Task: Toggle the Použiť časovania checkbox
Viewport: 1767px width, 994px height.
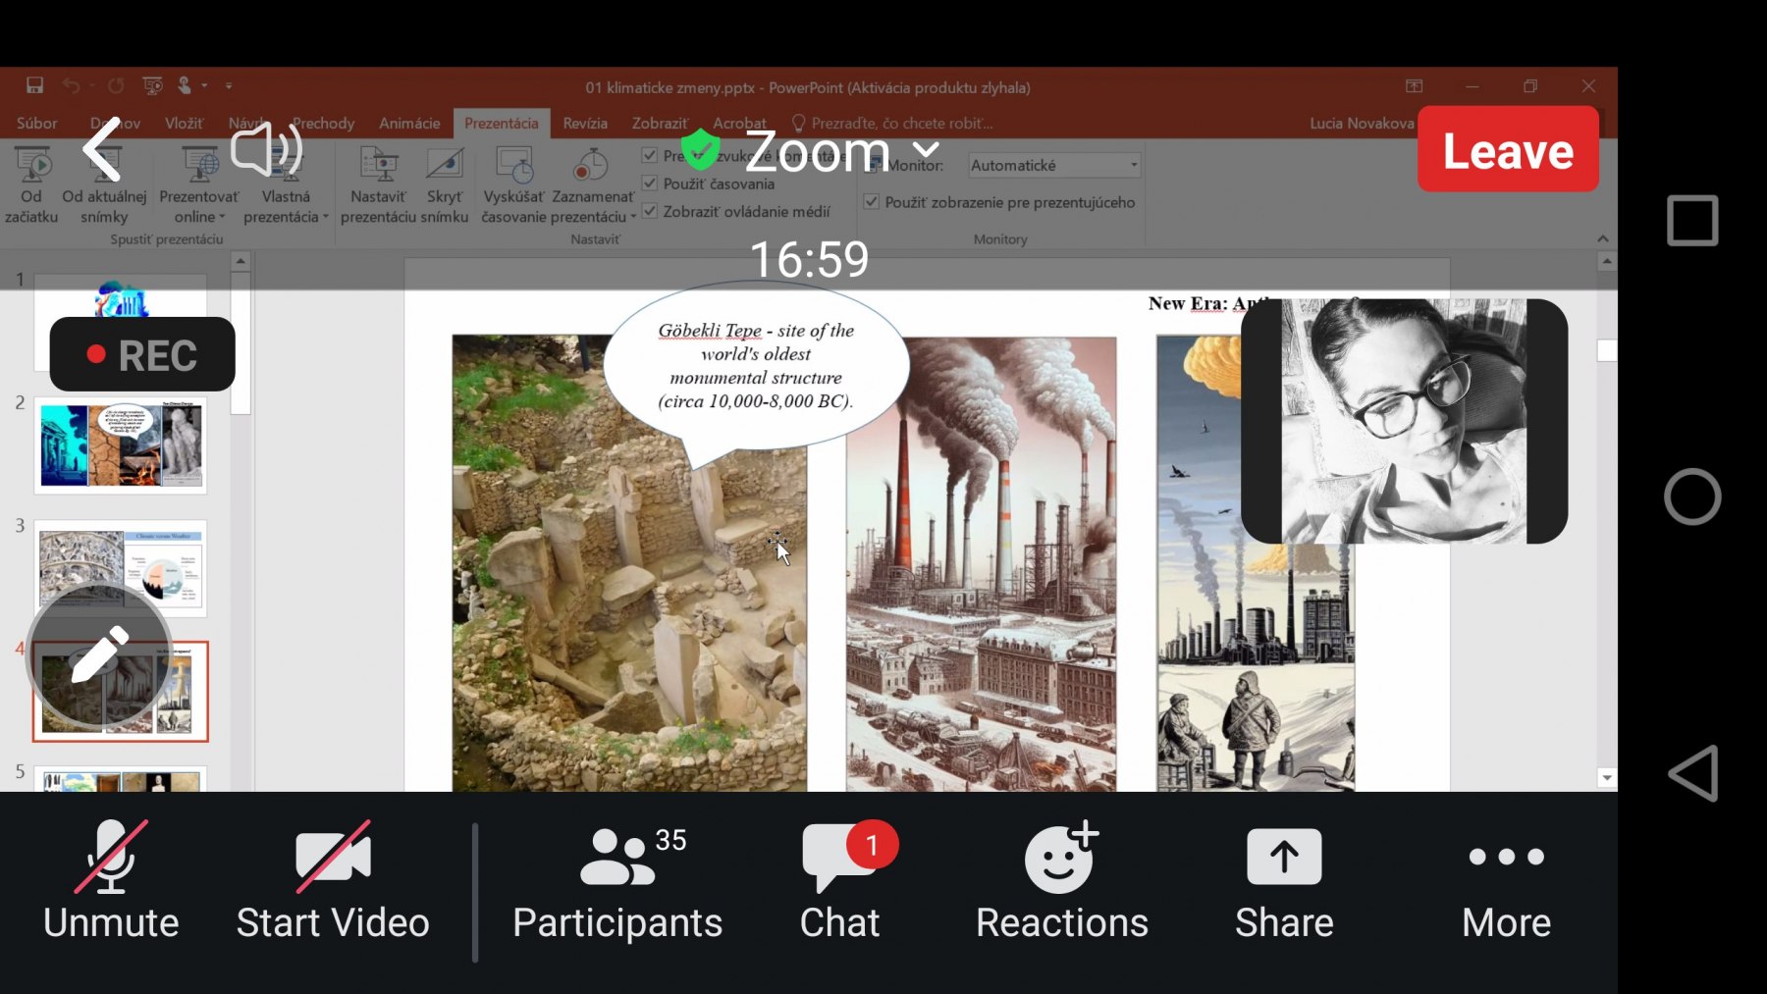Action: tap(650, 183)
